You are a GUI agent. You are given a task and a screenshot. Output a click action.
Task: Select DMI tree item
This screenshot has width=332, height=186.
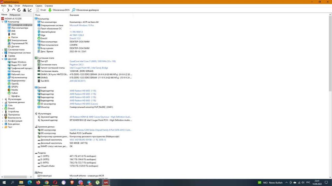click(x=13, y=31)
